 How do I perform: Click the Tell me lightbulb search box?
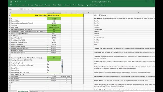click(x=96, y=5)
